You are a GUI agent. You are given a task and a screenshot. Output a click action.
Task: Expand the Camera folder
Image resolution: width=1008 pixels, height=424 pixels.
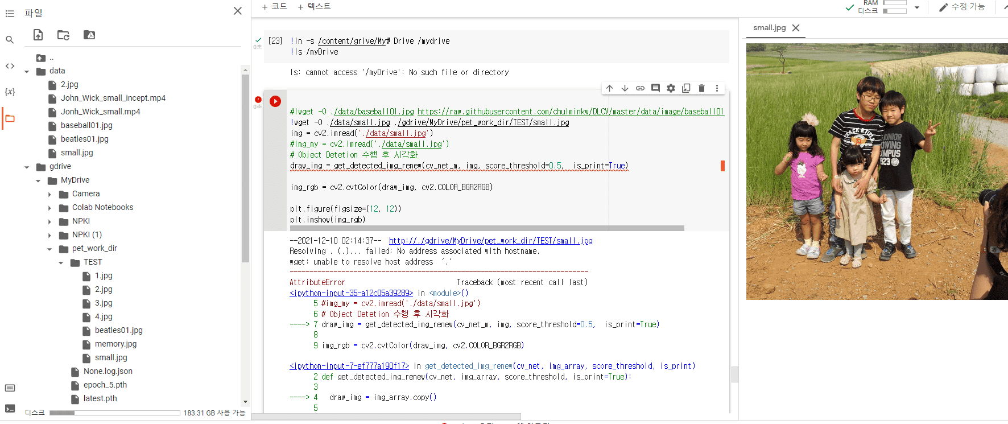(x=49, y=195)
